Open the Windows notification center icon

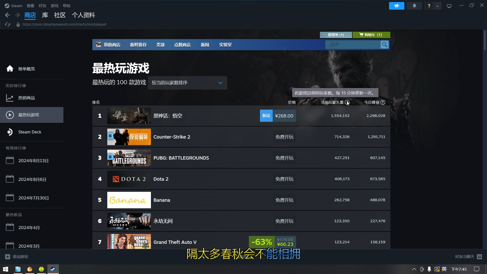pyautogui.click(x=477, y=269)
